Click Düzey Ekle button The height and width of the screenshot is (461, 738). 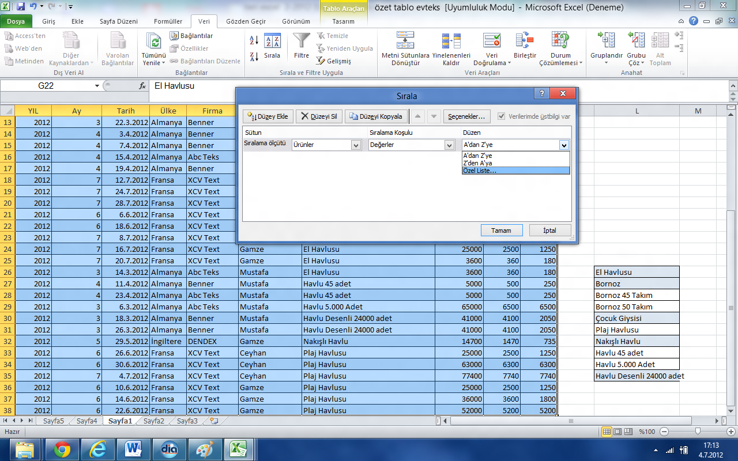point(268,116)
